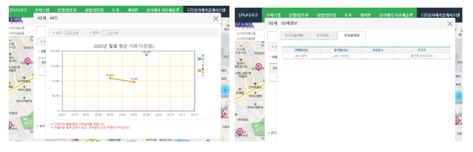
Task: Select the 건축물대장 tab
Action: 352,35
